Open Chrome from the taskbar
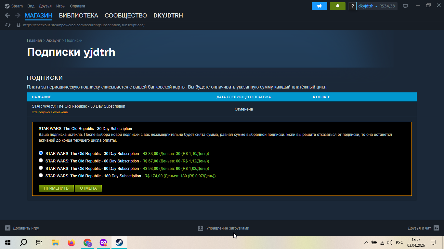 (x=87, y=243)
